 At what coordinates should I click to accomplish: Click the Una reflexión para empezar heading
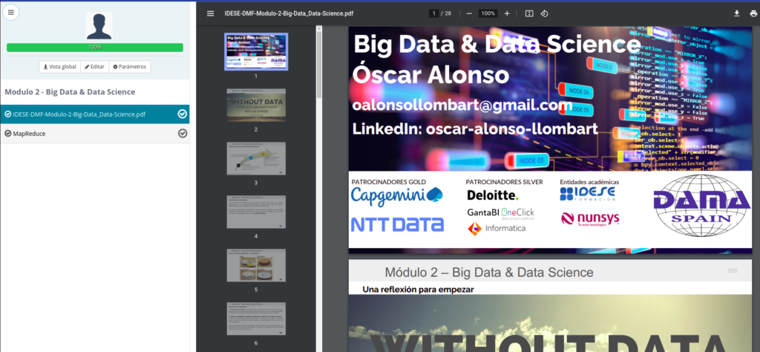[x=418, y=290]
